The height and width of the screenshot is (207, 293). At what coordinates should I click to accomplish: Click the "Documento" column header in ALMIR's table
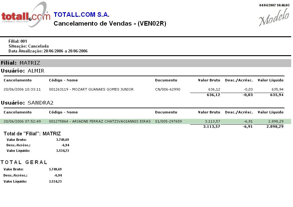166,80
